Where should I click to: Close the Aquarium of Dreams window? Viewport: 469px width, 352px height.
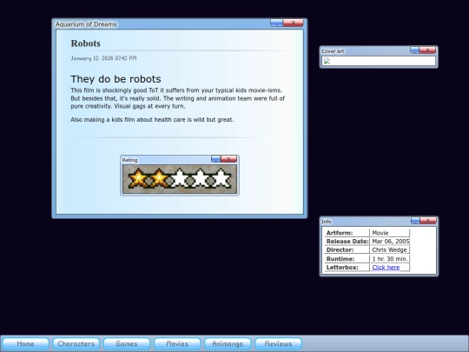pos(294,23)
